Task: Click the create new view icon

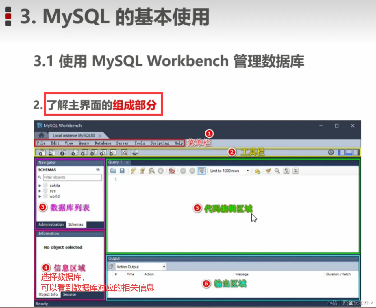Action: tap(94, 152)
